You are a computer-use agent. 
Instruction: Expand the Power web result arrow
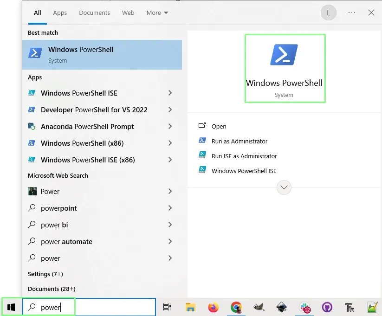[x=170, y=192]
